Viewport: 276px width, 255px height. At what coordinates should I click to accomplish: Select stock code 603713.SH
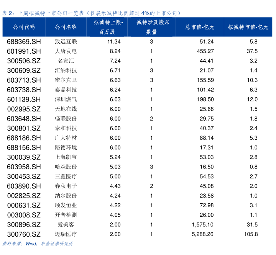[24, 80]
